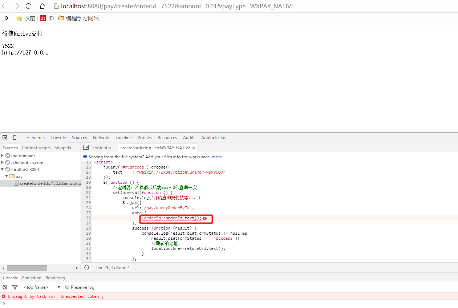Select the Sources navigator sub-tab
The width and height of the screenshot is (458, 308).
point(11,148)
